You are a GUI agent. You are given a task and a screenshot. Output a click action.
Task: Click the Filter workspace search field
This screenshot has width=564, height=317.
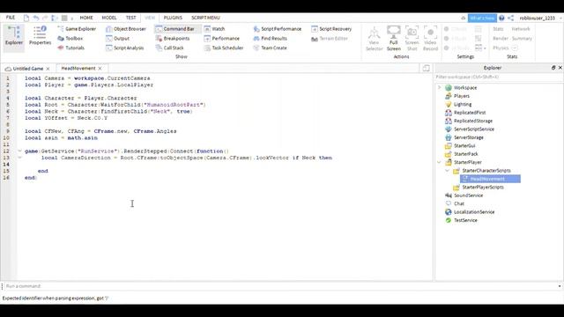pos(498,77)
